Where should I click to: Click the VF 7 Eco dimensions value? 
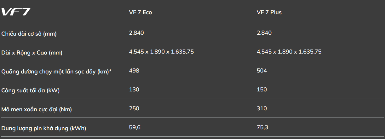click(x=161, y=52)
